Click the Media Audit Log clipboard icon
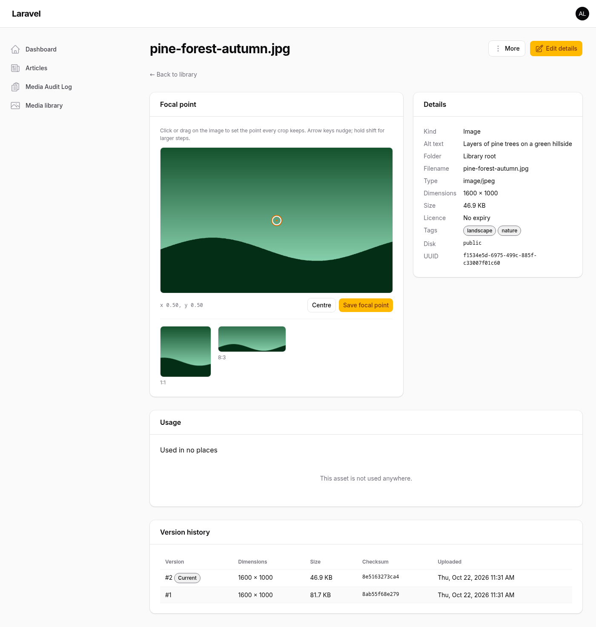596x627 pixels. [15, 87]
